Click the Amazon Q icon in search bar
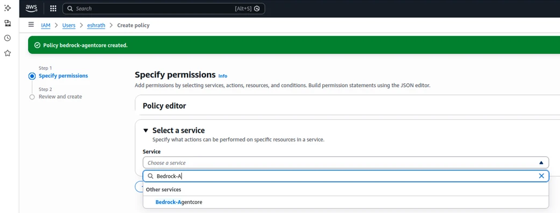 tap(257, 9)
